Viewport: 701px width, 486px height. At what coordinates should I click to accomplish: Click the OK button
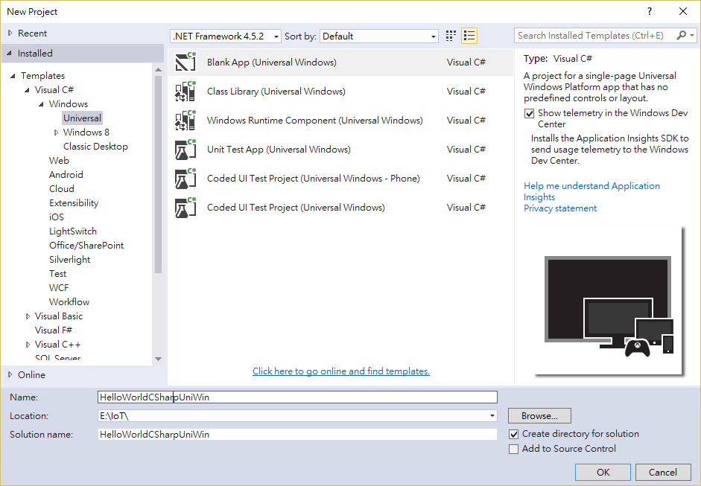coord(603,472)
